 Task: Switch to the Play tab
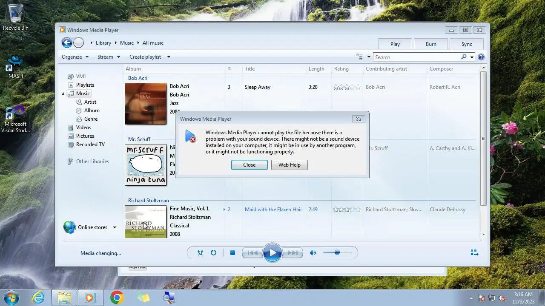(x=395, y=44)
